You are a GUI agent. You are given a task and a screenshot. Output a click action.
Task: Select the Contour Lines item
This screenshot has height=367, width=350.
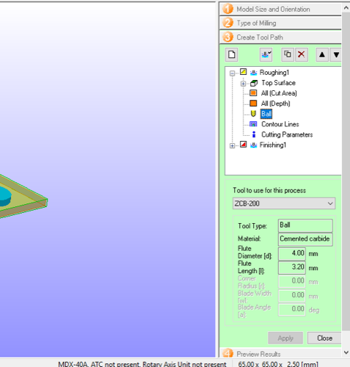(280, 124)
